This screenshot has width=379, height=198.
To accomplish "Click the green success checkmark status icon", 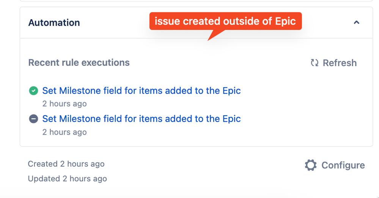I will click(34, 91).
